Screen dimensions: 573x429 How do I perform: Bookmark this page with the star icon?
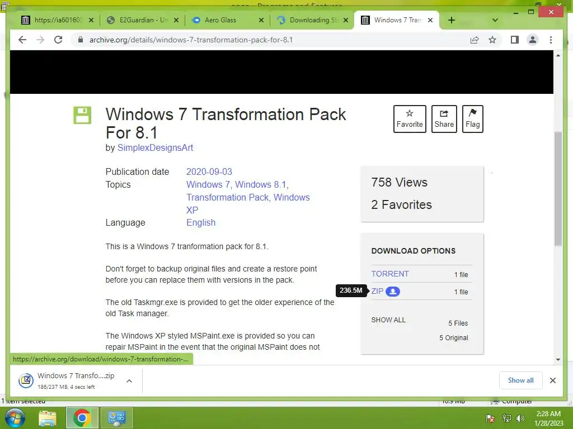click(492, 40)
